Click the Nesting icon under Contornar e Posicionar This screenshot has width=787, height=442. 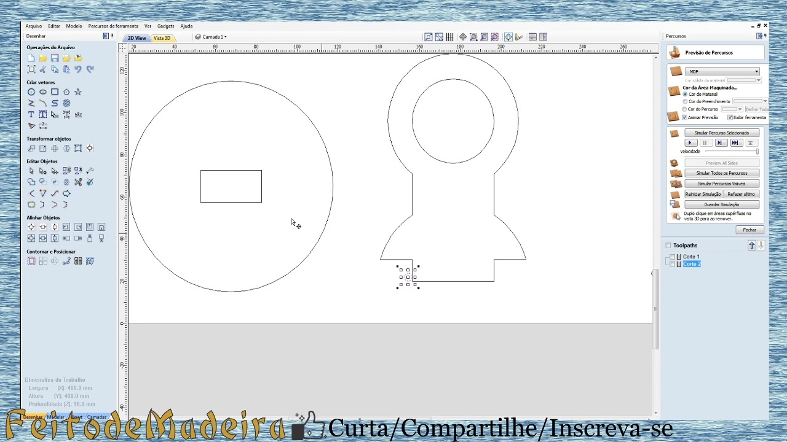(90, 261)
